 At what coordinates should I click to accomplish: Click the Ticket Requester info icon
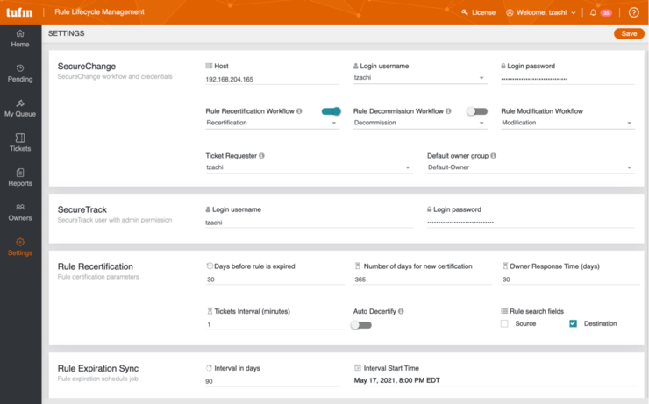pyautogui.click(x=261, y=156)
